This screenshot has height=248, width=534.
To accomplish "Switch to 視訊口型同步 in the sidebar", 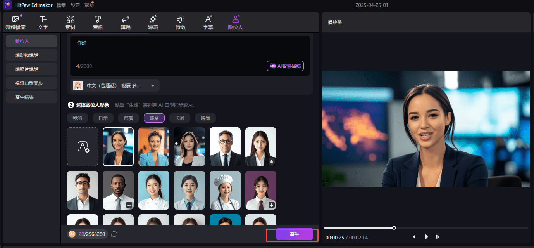I will (31, 83).
